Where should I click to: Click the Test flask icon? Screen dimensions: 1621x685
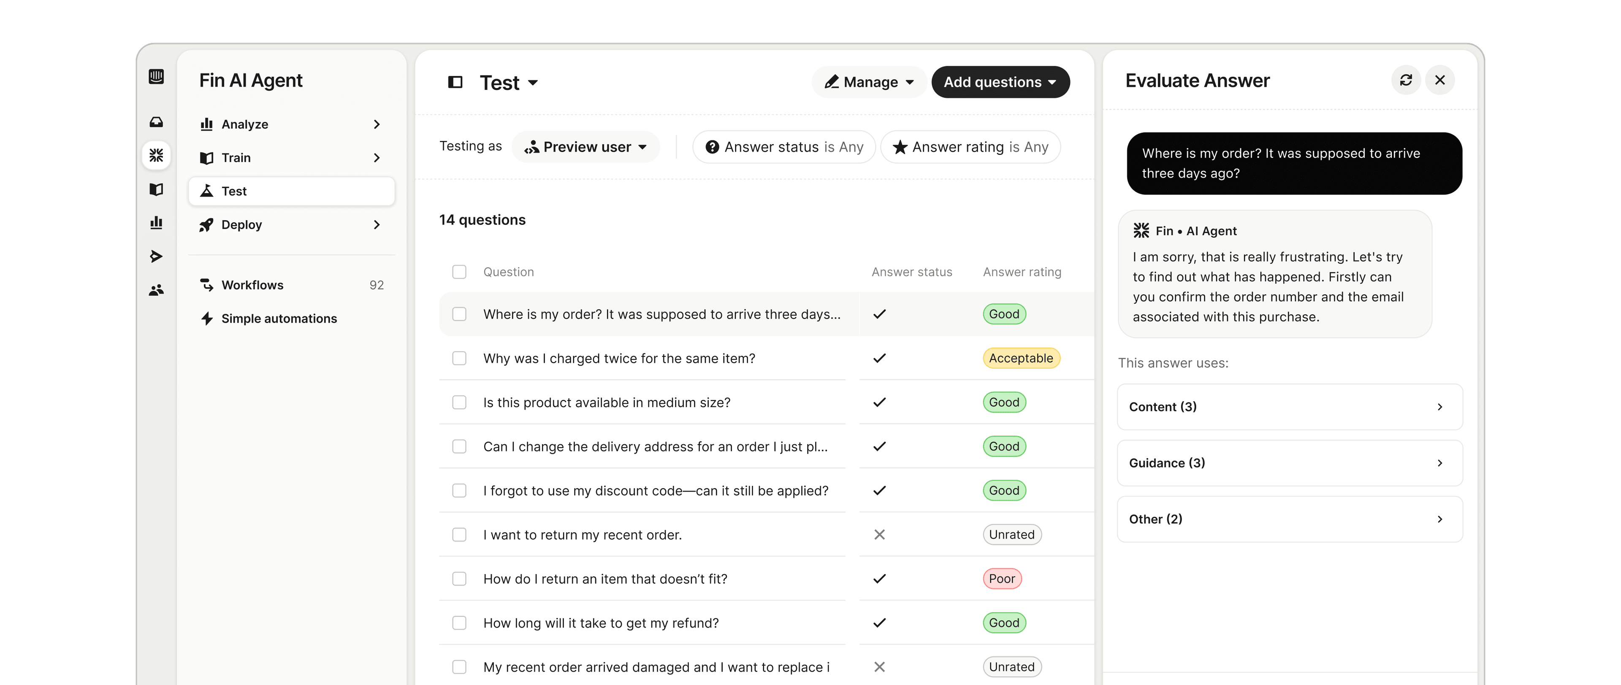tap(206, 191)
